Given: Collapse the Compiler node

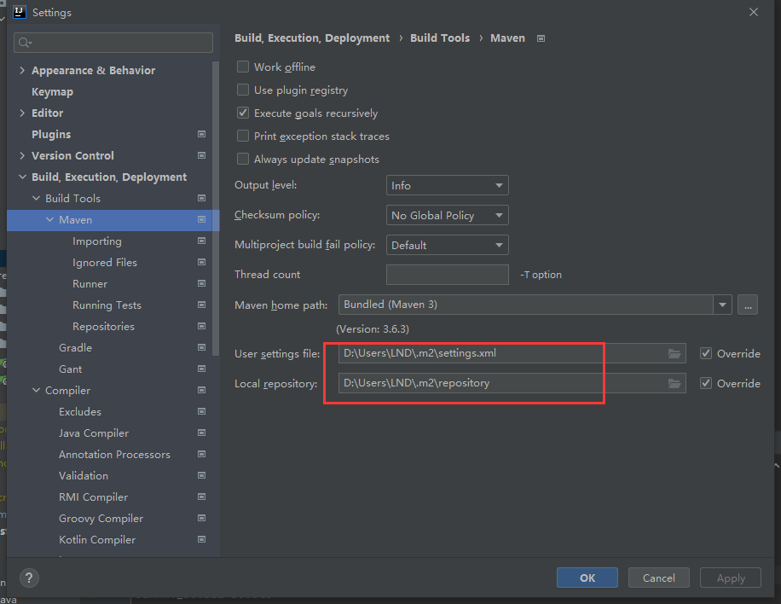Looking at the screenshot, I should [36, 390].
